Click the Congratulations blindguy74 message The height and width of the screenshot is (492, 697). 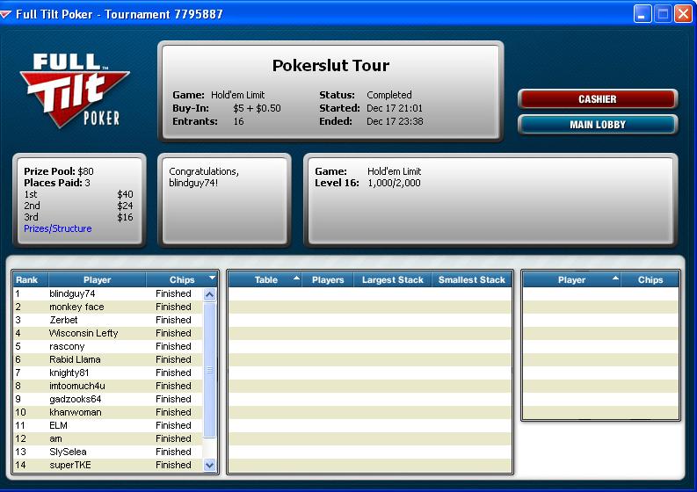(x=204, y=177)
